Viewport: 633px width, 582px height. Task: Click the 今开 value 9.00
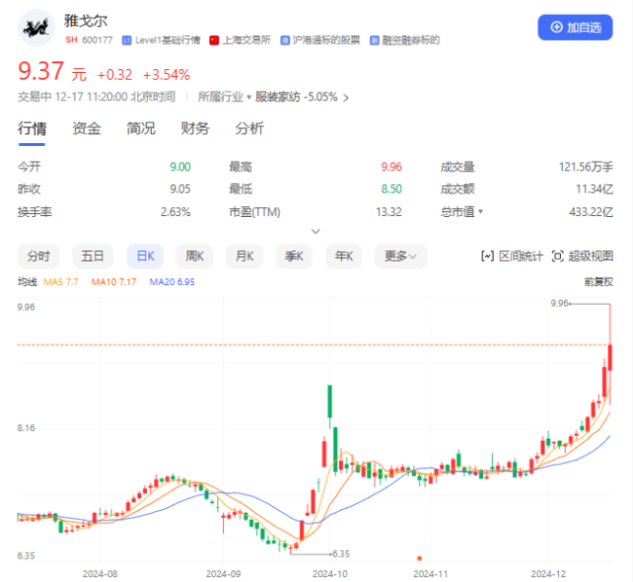180,167
